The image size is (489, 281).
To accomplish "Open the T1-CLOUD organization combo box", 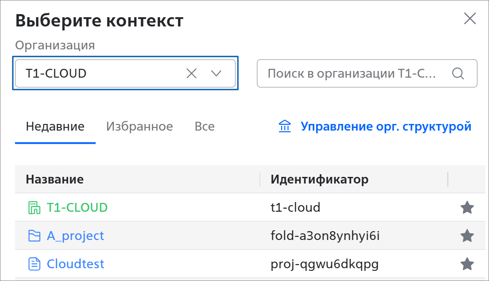I will [x=125, y=73].
